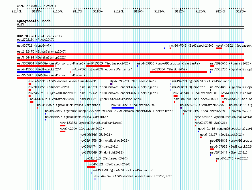Click nsv4489986 (gnomADStructuralVariants) label
Screen dimensions: 252x190
pyautogui.click(x=168, y=63)
